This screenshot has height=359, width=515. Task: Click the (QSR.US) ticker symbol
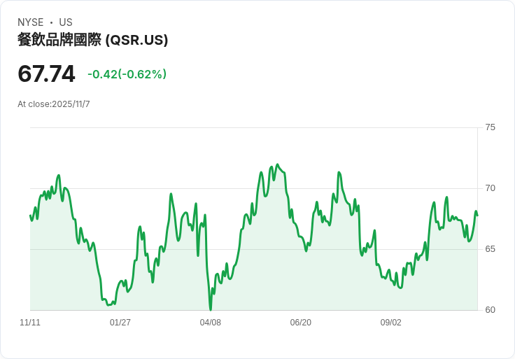[x=136, y=40]
